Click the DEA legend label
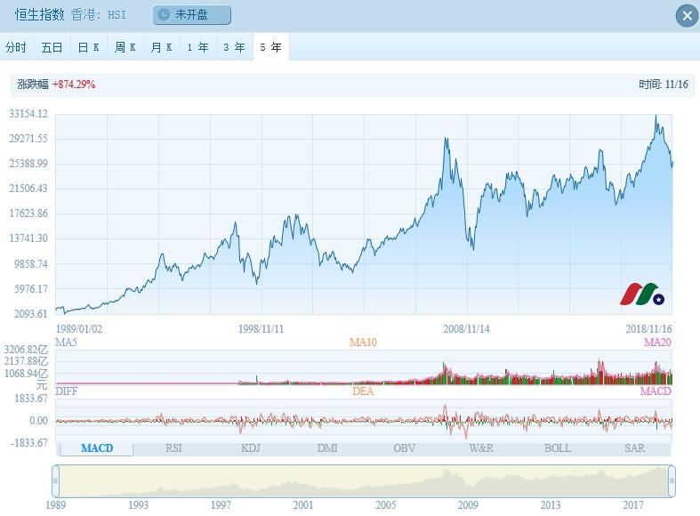Viewport: 700px width, 516px height. coord(363,391)
